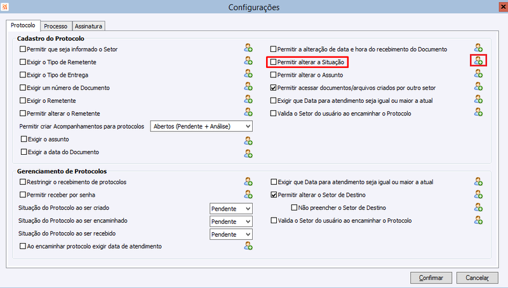Click user icon beside 'Permitir receber por senha'

coord(248,195)
